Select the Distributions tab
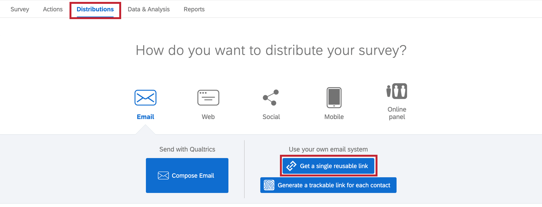This screenshot has width=542, height=207. click(x=95, y=9)
